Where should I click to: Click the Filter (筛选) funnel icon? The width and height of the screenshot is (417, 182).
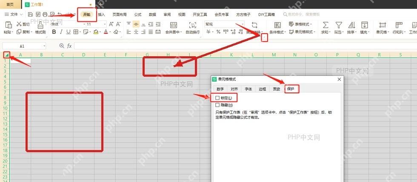(x=338, y=25)
